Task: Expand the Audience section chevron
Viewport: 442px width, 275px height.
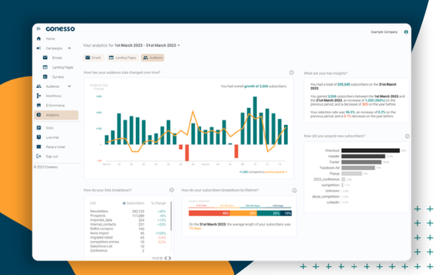Action: coord(69,86)
